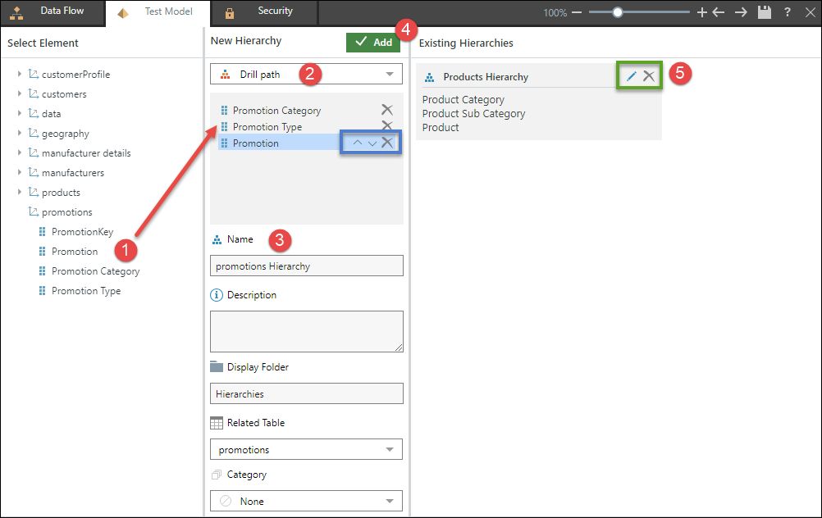Viewport: 822px width, 518px height.
Task: Open the Related Table dropdown
Action: (x=306, y=449)
